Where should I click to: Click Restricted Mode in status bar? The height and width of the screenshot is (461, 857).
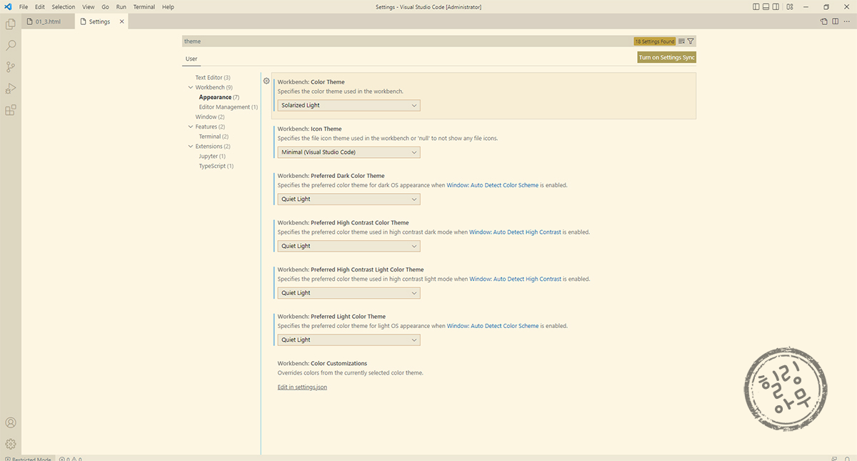pos(29,459)
